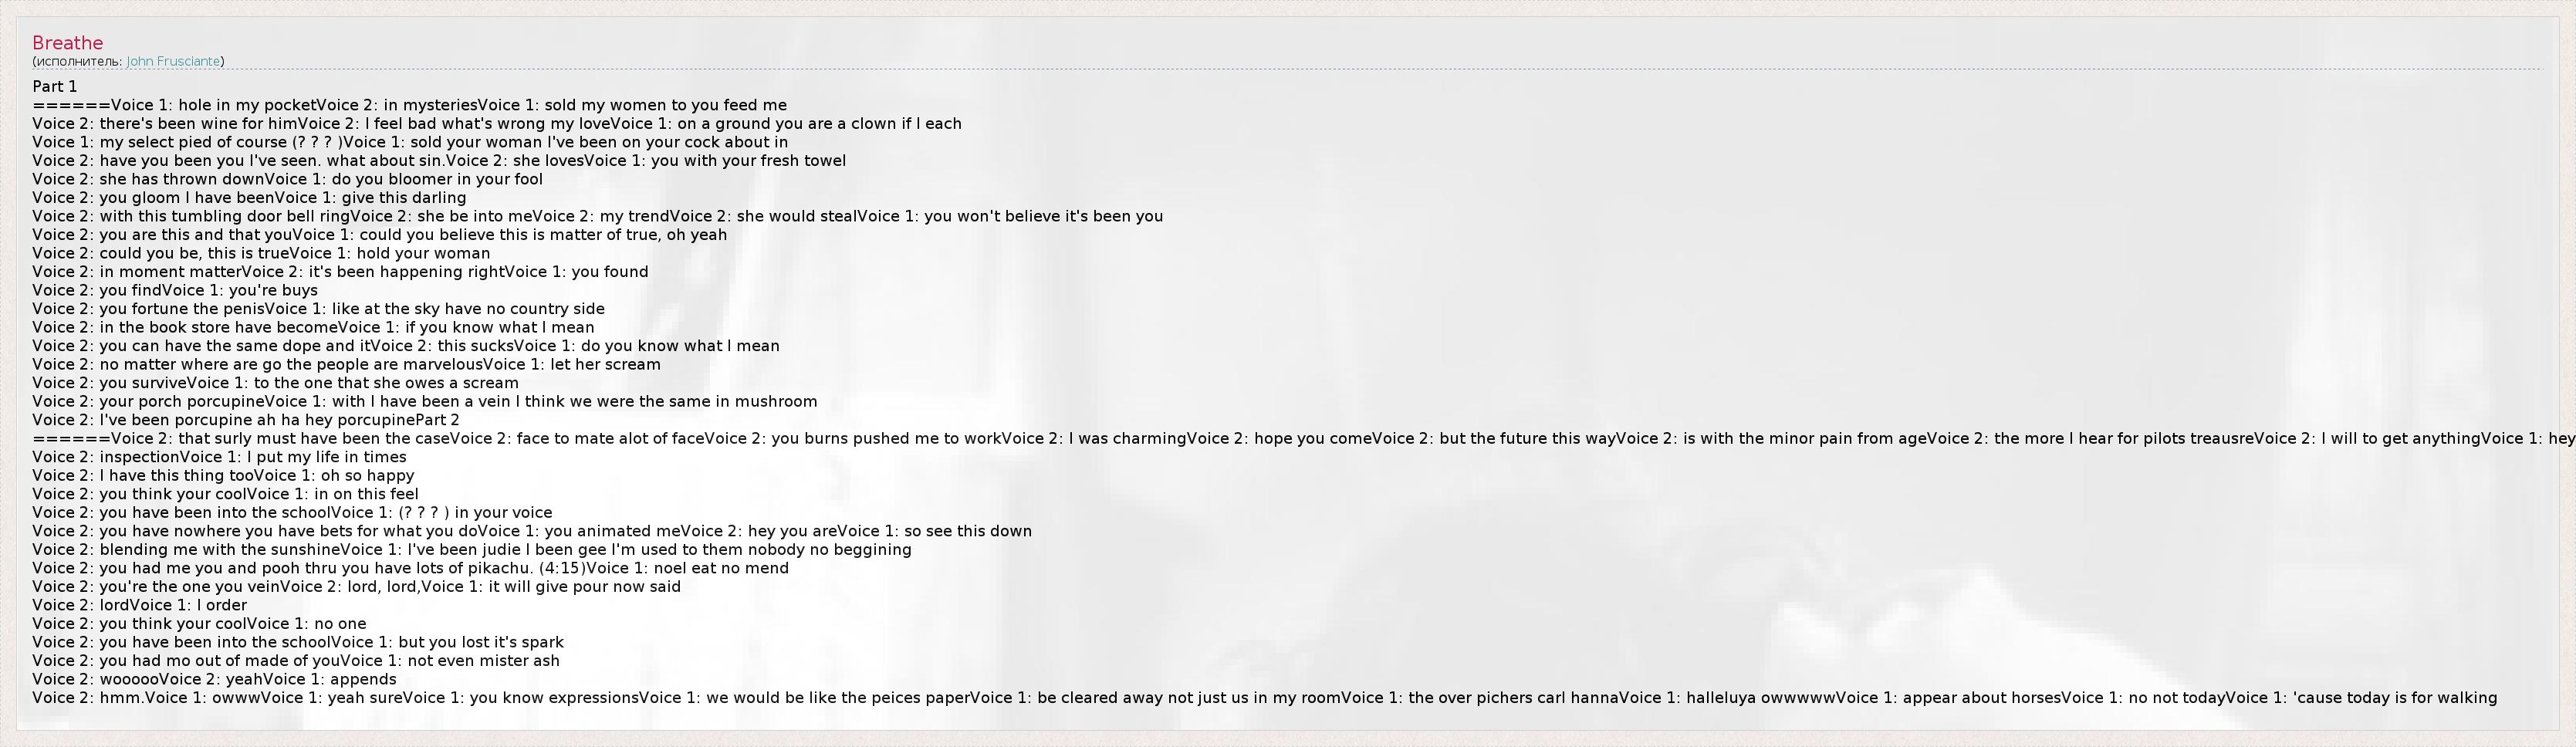Click the "исполнитель" label text
Screen dimensions: 2576x747
coord(76,62)
